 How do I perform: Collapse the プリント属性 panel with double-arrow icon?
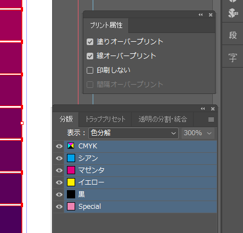click(201, 15)
